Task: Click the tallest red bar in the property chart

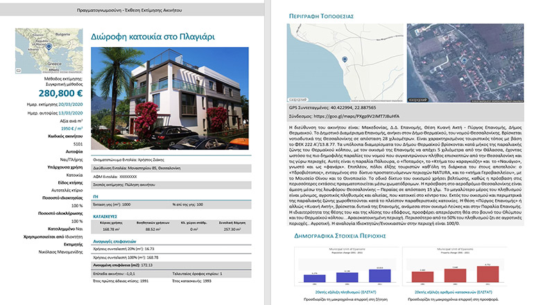Action: [x=488, y=274]
